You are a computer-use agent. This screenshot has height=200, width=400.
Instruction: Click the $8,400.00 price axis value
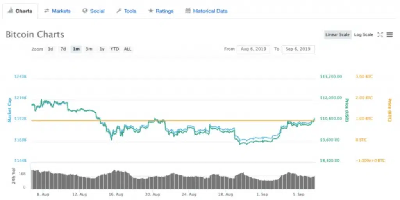330,161
